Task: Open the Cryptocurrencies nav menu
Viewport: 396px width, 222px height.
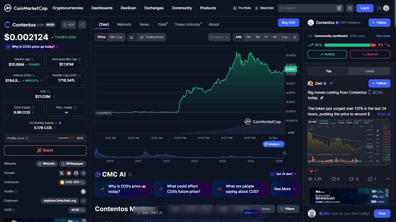Action: (68, 8)
